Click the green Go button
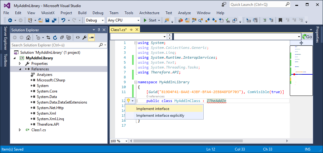This screenshot has width=323, height=153. [x=307, y=37]
